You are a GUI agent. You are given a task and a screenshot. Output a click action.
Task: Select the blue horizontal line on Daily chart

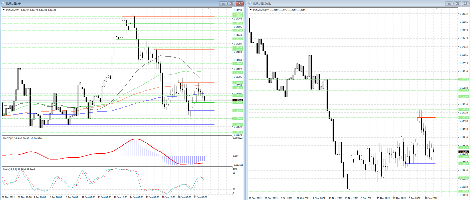coord(420,164)
